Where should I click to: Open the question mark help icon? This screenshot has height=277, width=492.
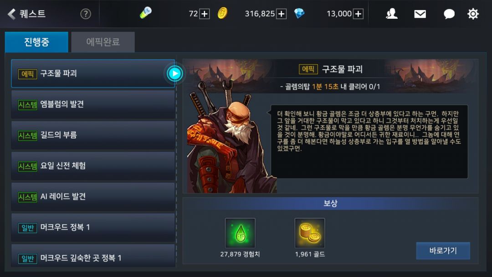click(x=86, y=14)
